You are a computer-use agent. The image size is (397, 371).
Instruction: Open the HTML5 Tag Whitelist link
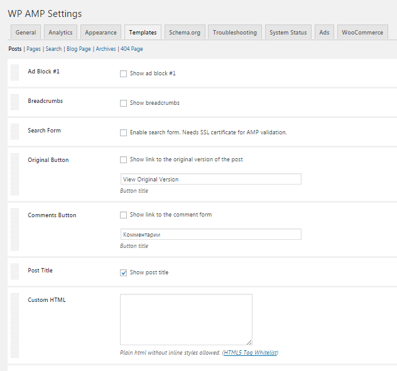pyautogui.click(x=251, y=353)
